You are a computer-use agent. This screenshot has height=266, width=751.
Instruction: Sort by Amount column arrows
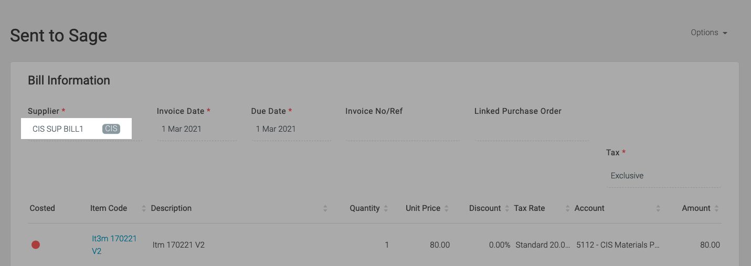click(717, 208)
